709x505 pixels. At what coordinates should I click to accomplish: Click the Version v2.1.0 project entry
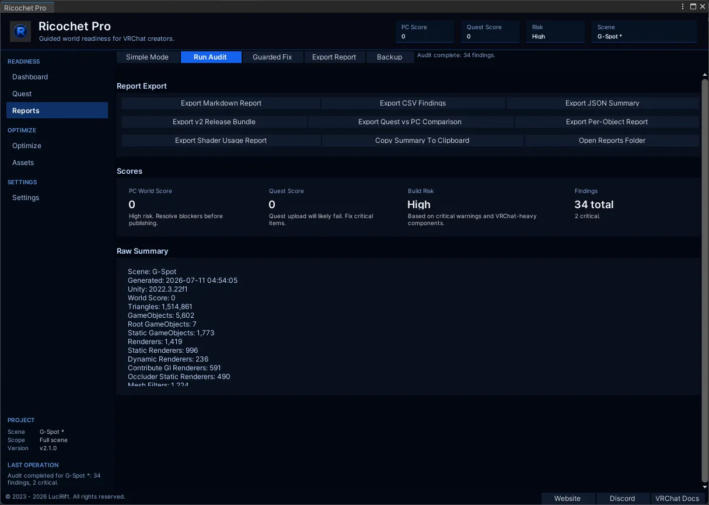pos(32,448)
